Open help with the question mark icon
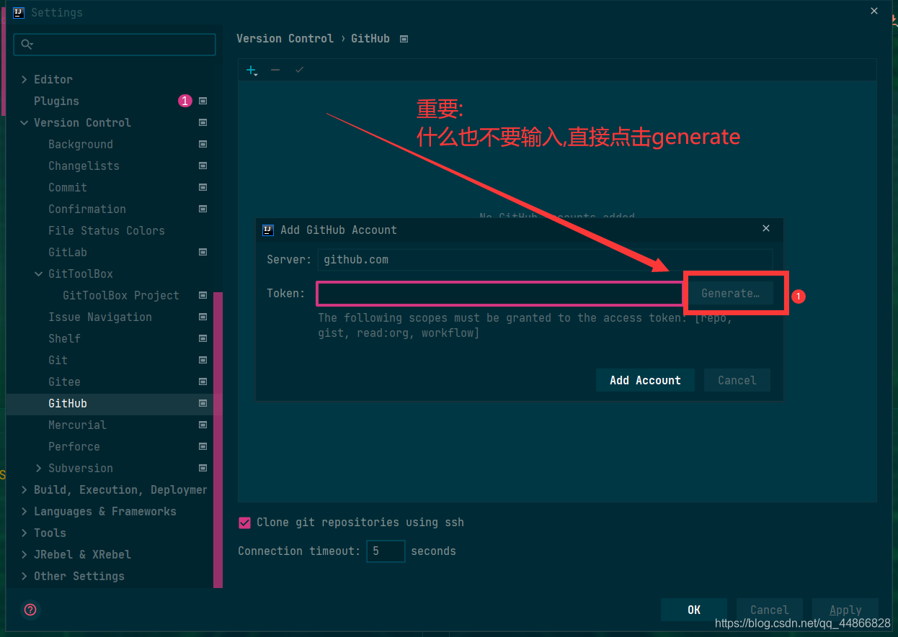This screenshot has height=637, width=898. 30,610
